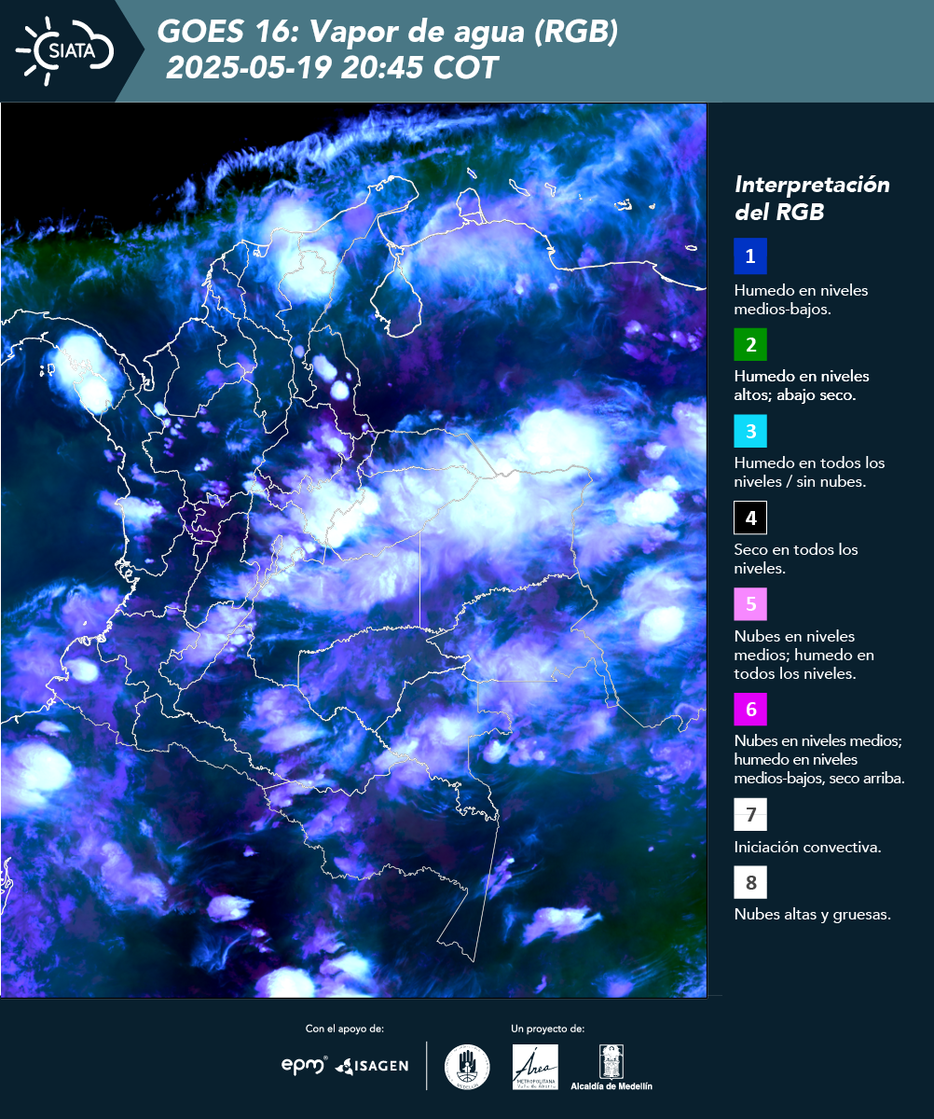Click the Alcaldía de Medellín logo
This screenshot has width=934, height=1119.
[611, 1067]
